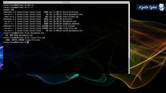The width and height of the screenshot is (166, 93).
Task: Click the 2304 line count in wc output
Action: pos(8,40)
